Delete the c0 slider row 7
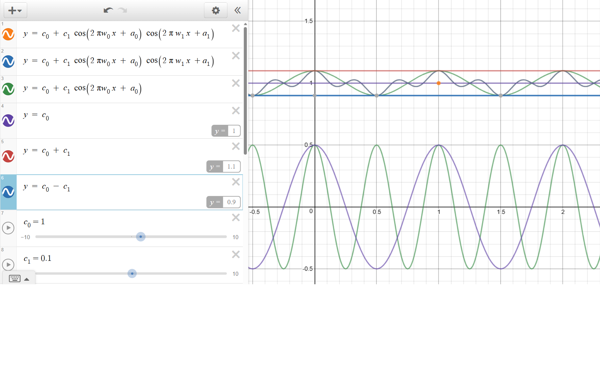The width and height of the screenshot is (600, 366). [x=236, y=217]
